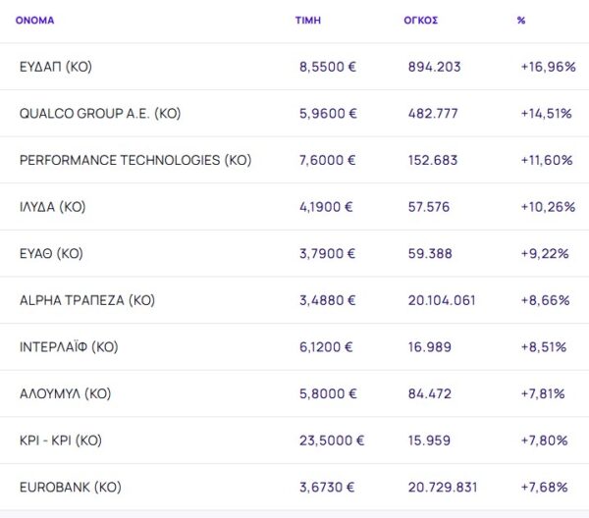Click EUROBANK's +7,68% change value

coord(545,487)
